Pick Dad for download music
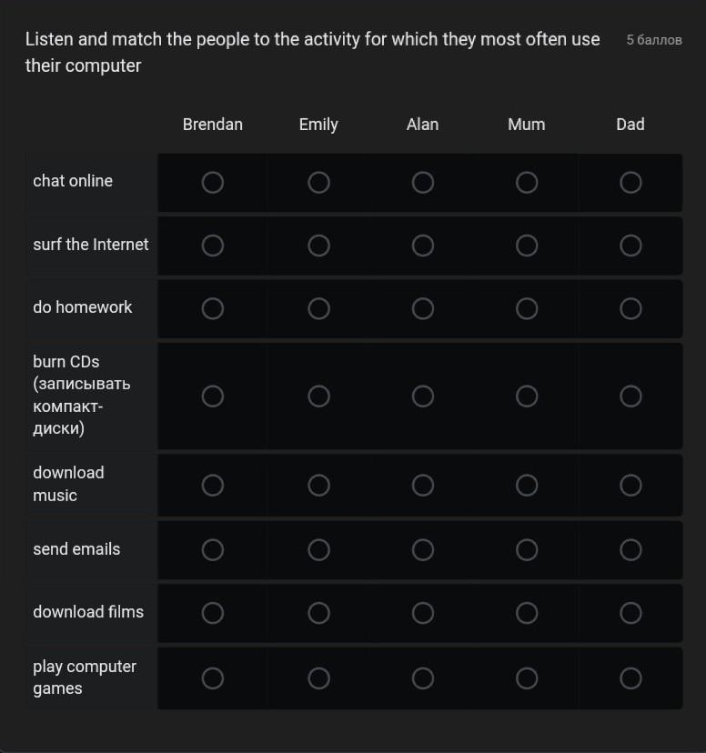The image size is (706, 753). click(630, 486)
